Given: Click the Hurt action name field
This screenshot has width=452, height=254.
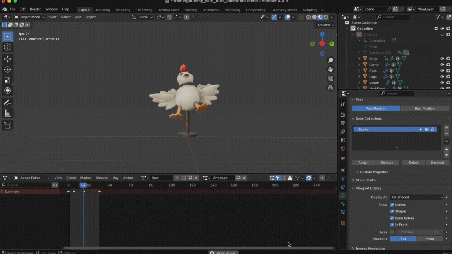Looking at the screenshot, I should (x=162, y=178).
